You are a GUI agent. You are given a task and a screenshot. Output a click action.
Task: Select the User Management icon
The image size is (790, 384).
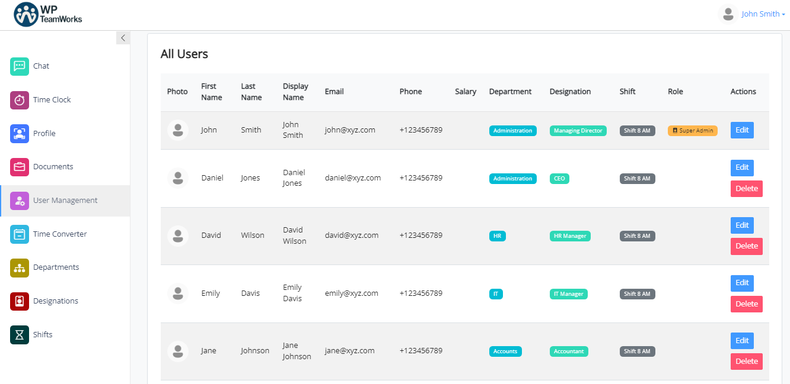[18, 200]
